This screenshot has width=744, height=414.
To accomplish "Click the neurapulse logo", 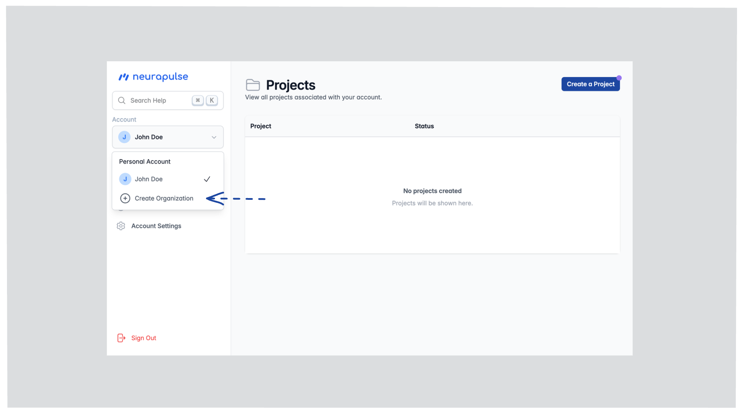I will tap(153, 77).
